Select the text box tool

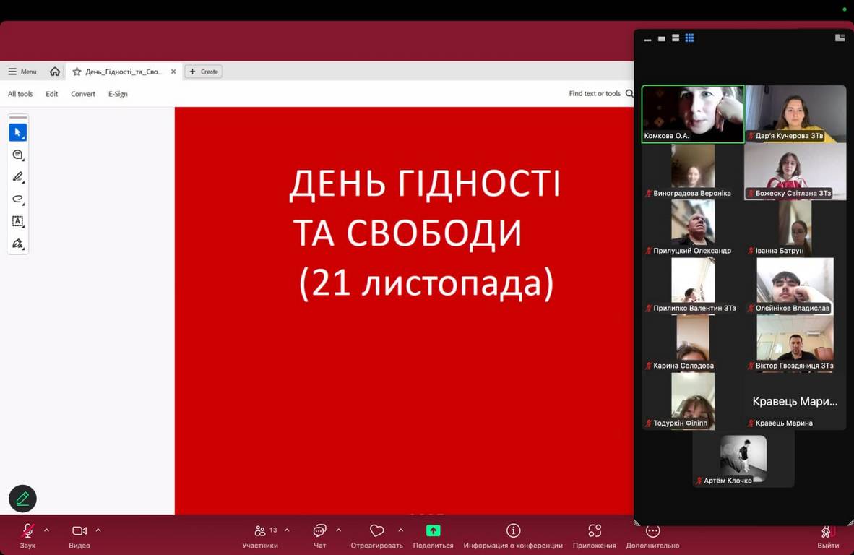[18, 221]
